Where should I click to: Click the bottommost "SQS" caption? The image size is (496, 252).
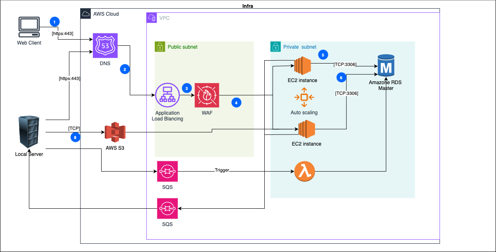click(167, 224)
